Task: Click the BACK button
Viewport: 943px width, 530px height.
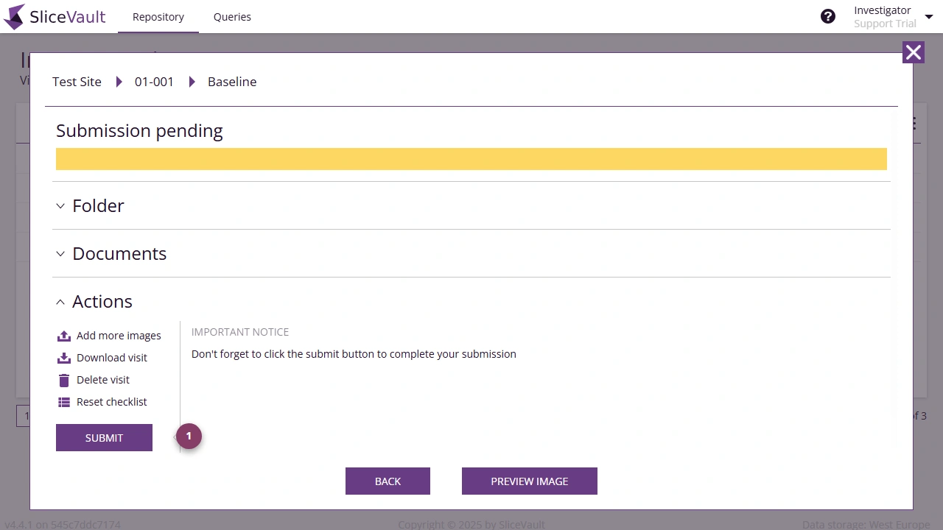Action: tap(388, 481)
